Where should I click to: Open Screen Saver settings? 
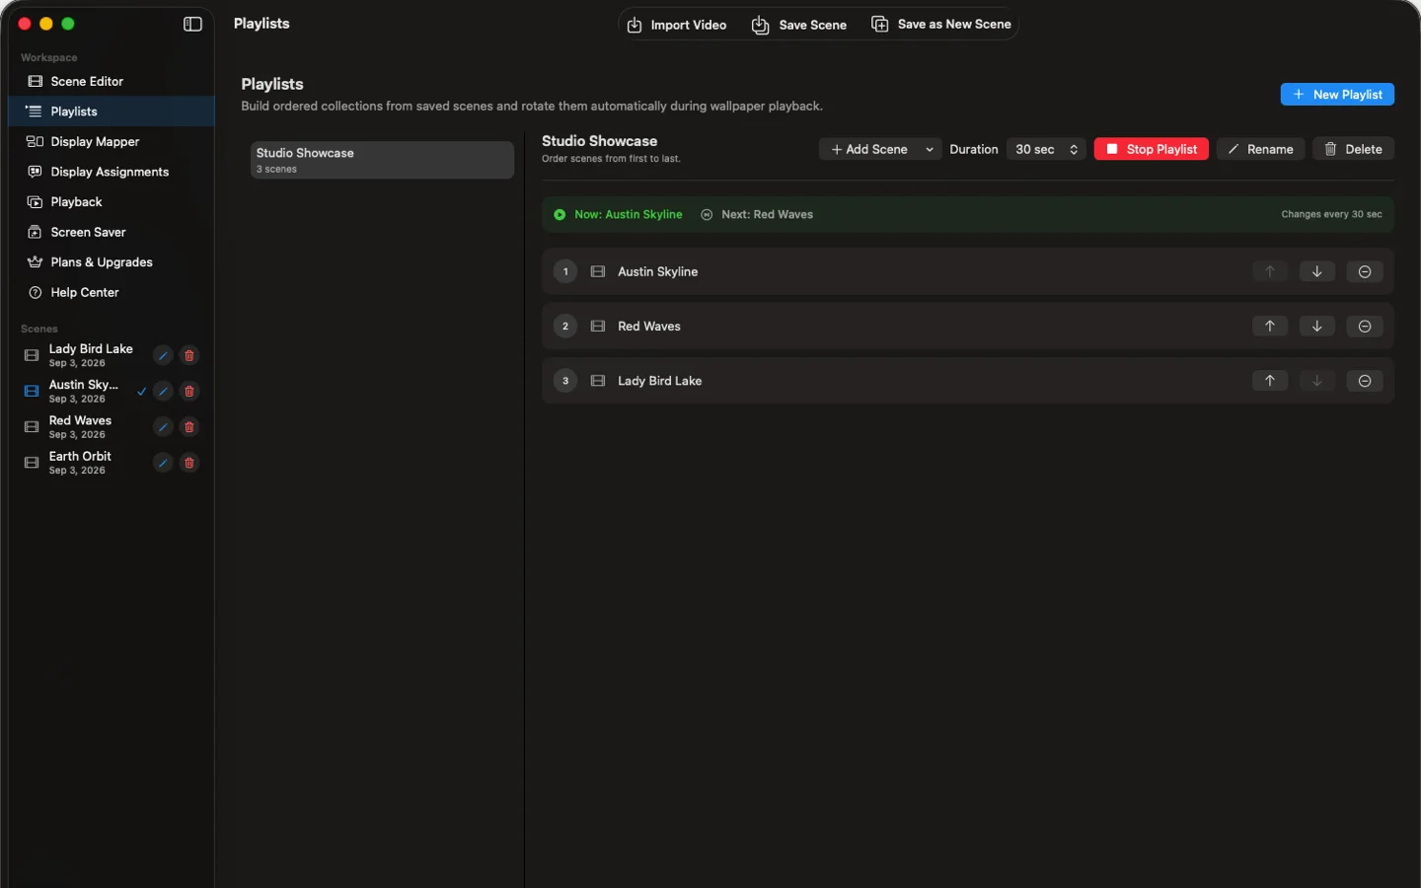(x=111, y=232)
